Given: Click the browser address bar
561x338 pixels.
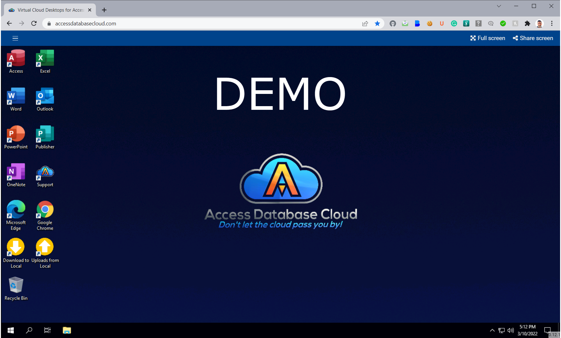Looking at the screenshot, I should [x=122, y=23].
